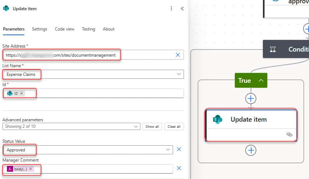Add action below Update item card
This screenshot has width=309, height=179.
point(251,150)
